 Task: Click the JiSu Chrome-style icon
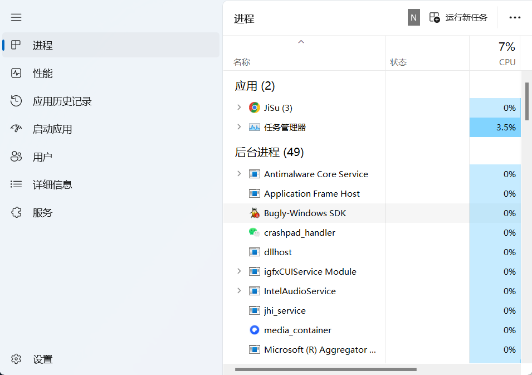[x=254, y=108]
